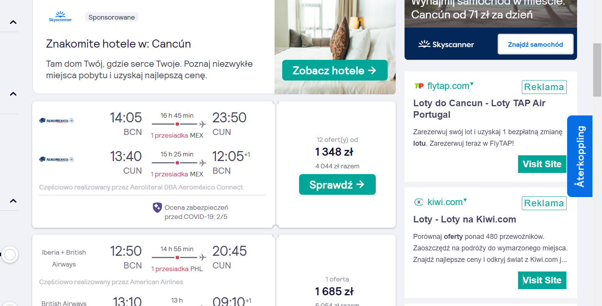Image resolution: width=602 pixels, height=306 pixels.
Task: Click the Aeromexico logo on the return flight
Action: [56, 159]
